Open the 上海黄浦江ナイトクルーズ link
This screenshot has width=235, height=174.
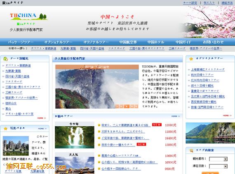208,70
